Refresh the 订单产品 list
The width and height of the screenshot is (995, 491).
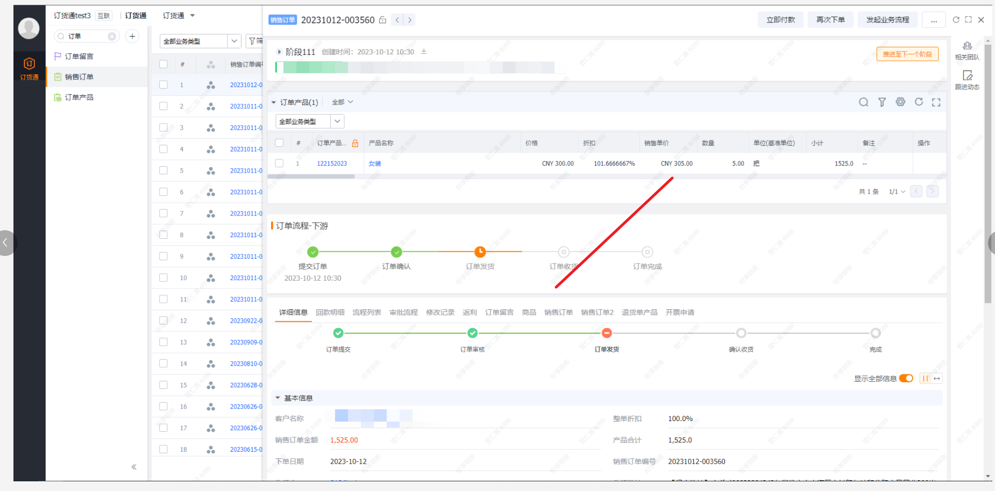coord(919,102)
